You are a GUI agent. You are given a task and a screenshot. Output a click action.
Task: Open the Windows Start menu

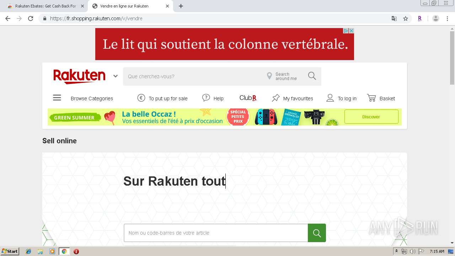point(10,251)
